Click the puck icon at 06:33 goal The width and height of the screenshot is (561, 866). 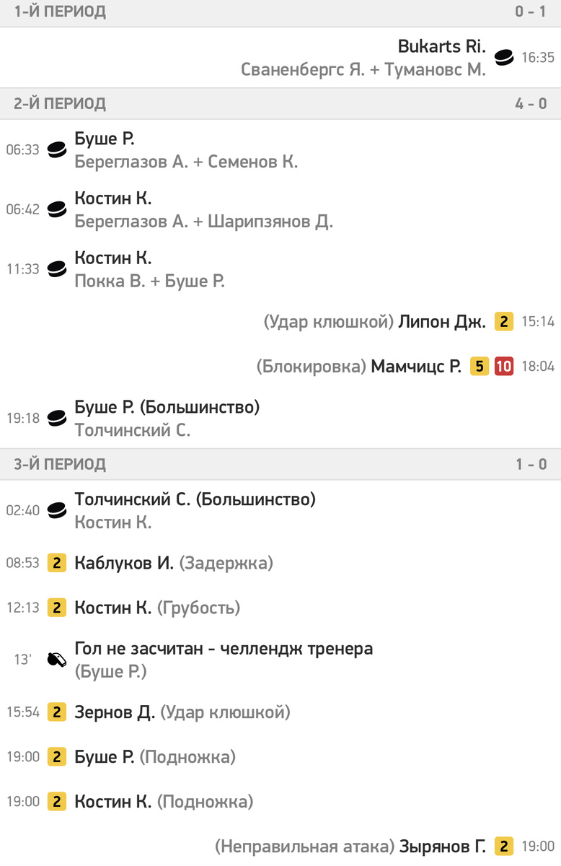(57, 150)
